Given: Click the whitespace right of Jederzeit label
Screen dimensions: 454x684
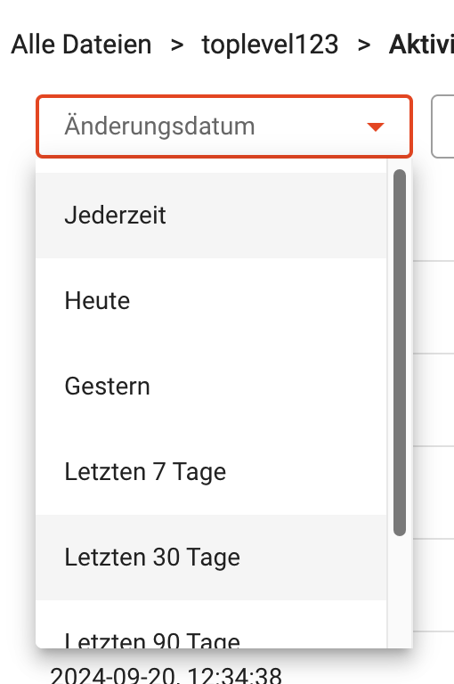Looking at the screenshot, I should coord(276,215).
